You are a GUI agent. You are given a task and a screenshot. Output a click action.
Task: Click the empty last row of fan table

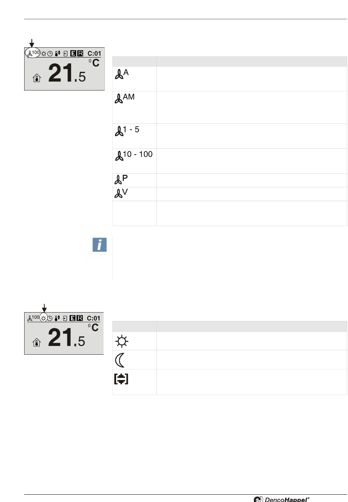coord(230,213)
